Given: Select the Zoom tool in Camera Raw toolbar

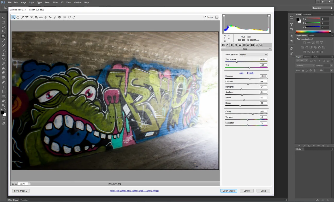Looking at the screenshot, I should point(13,17).
